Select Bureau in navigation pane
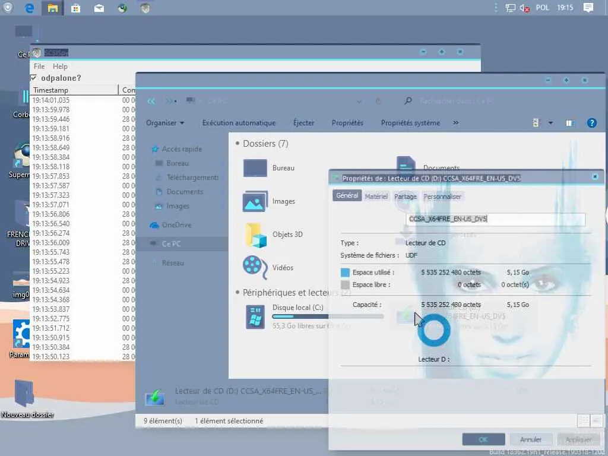Screen dimensions: 608x456 tap(178, 163)
